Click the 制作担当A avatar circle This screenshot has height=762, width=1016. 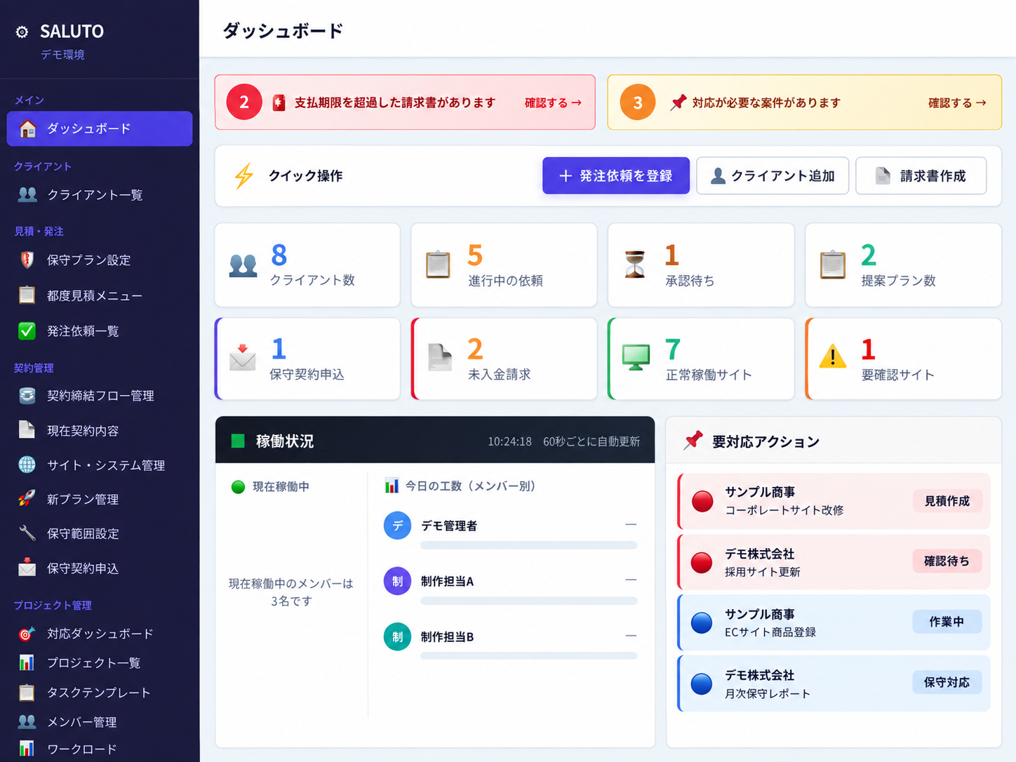point(397,581)
